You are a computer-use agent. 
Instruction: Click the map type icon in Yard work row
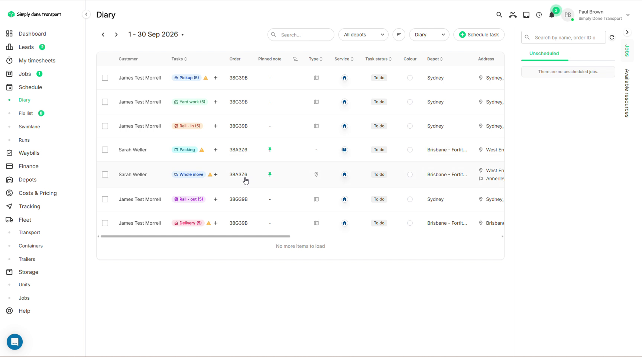[x=316, y=102]
